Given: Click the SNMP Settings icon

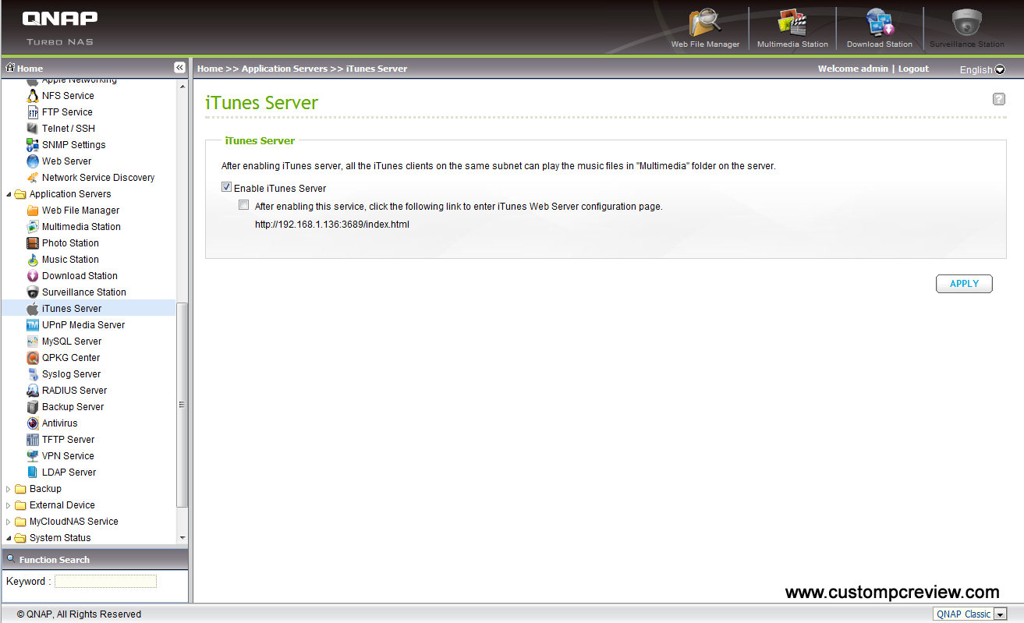Looking at the screenshot, I should tap(33, 145).
